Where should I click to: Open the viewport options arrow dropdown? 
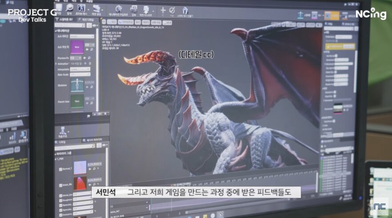(x=104, y=21)
